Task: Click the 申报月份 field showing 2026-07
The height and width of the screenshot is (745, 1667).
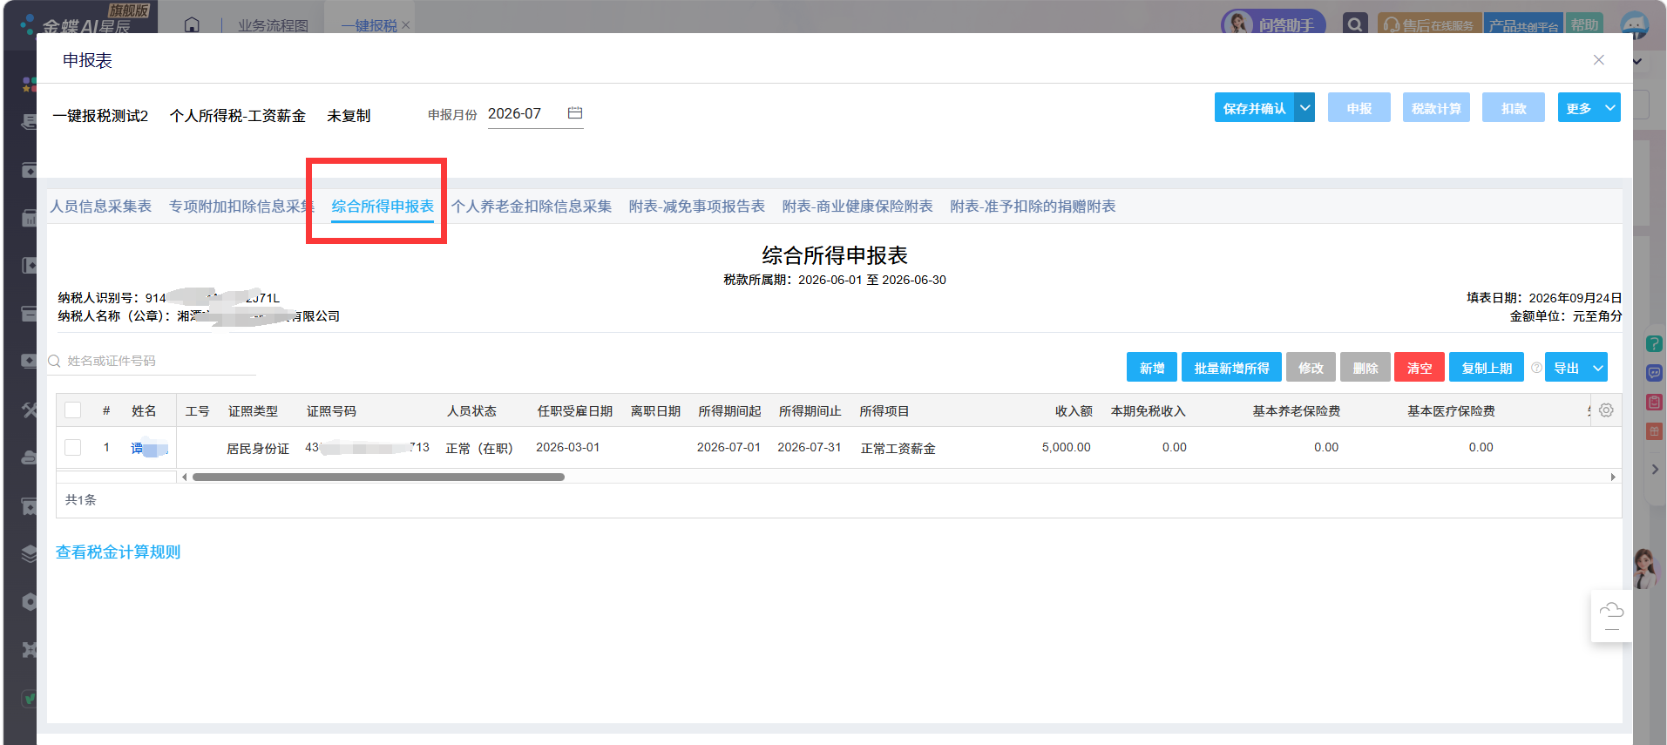Action: [x=535, y=114]
